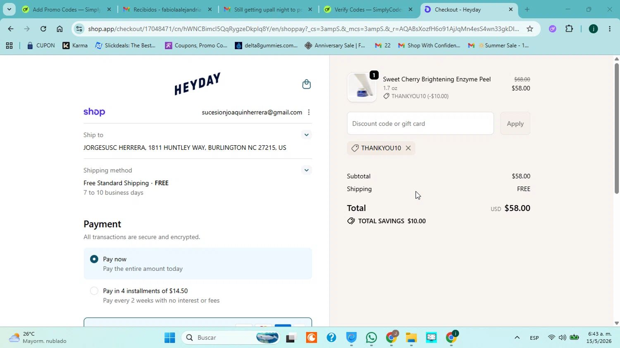Viewport: 620px width, 348px height.
Task: Open the bookmarks apps grid icon
Action: (x=9, y=45)
